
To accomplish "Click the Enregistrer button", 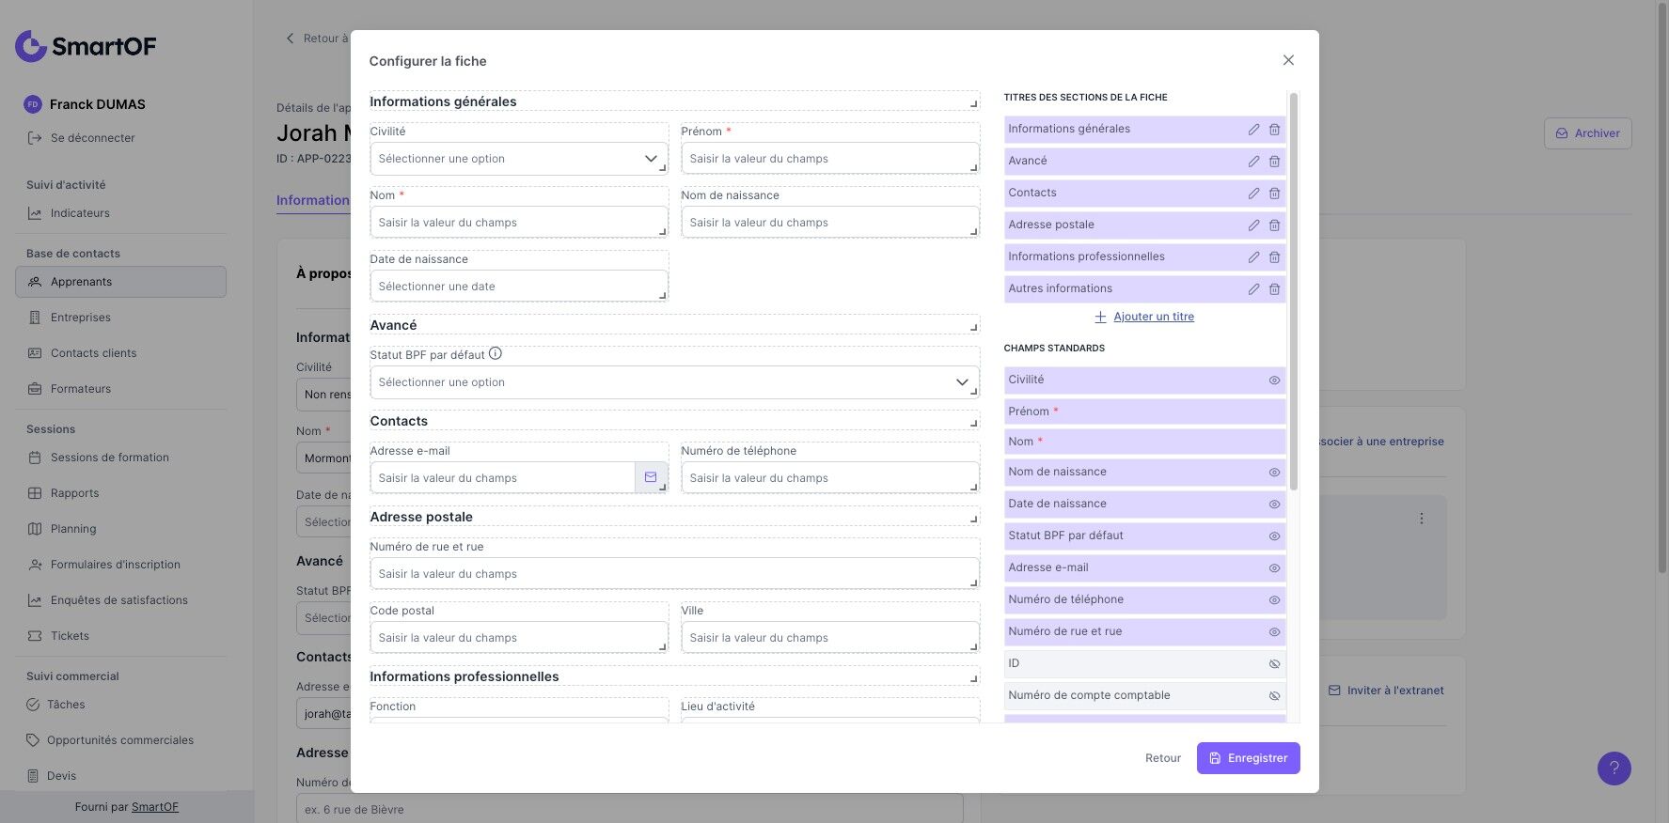I will click(1248, 758).
